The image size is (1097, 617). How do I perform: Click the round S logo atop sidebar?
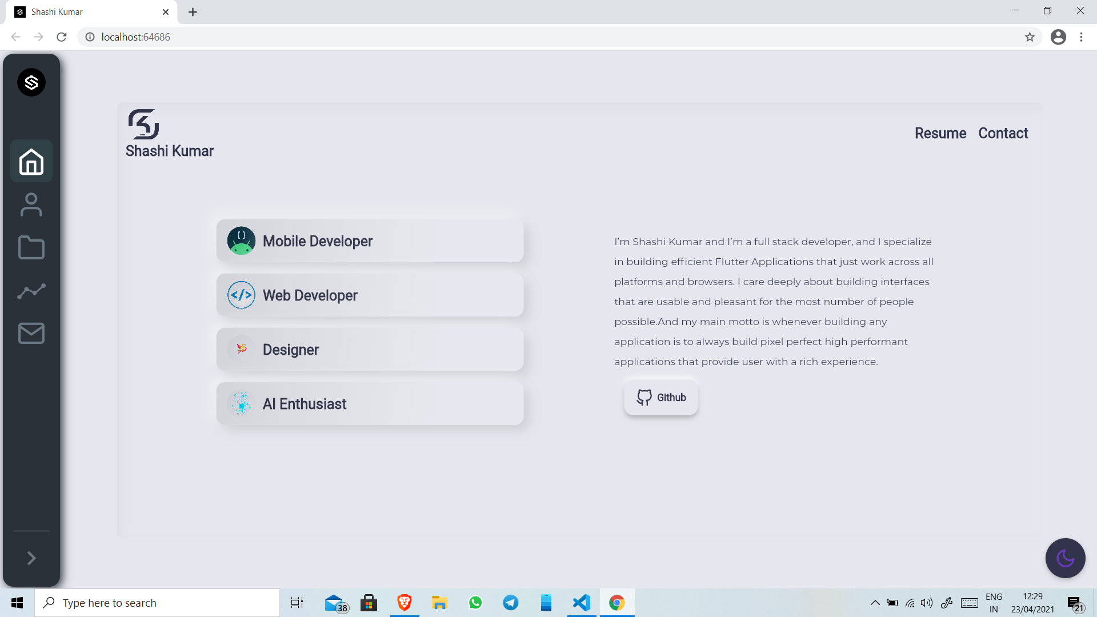tap(31, 83)
